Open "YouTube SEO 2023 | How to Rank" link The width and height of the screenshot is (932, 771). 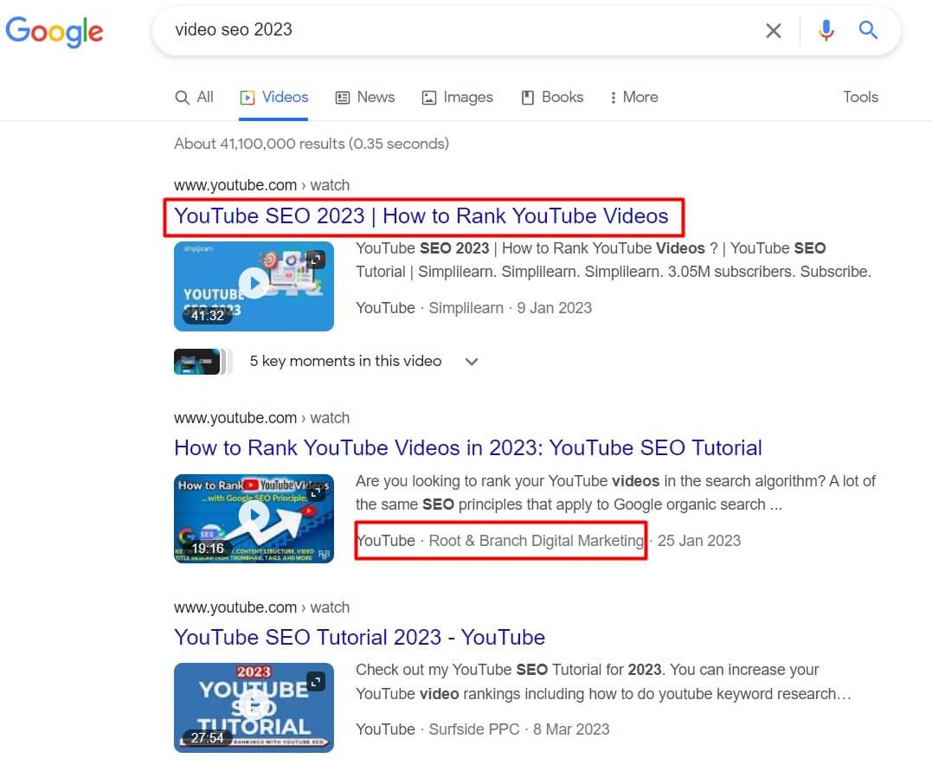[x=421, y=216]
